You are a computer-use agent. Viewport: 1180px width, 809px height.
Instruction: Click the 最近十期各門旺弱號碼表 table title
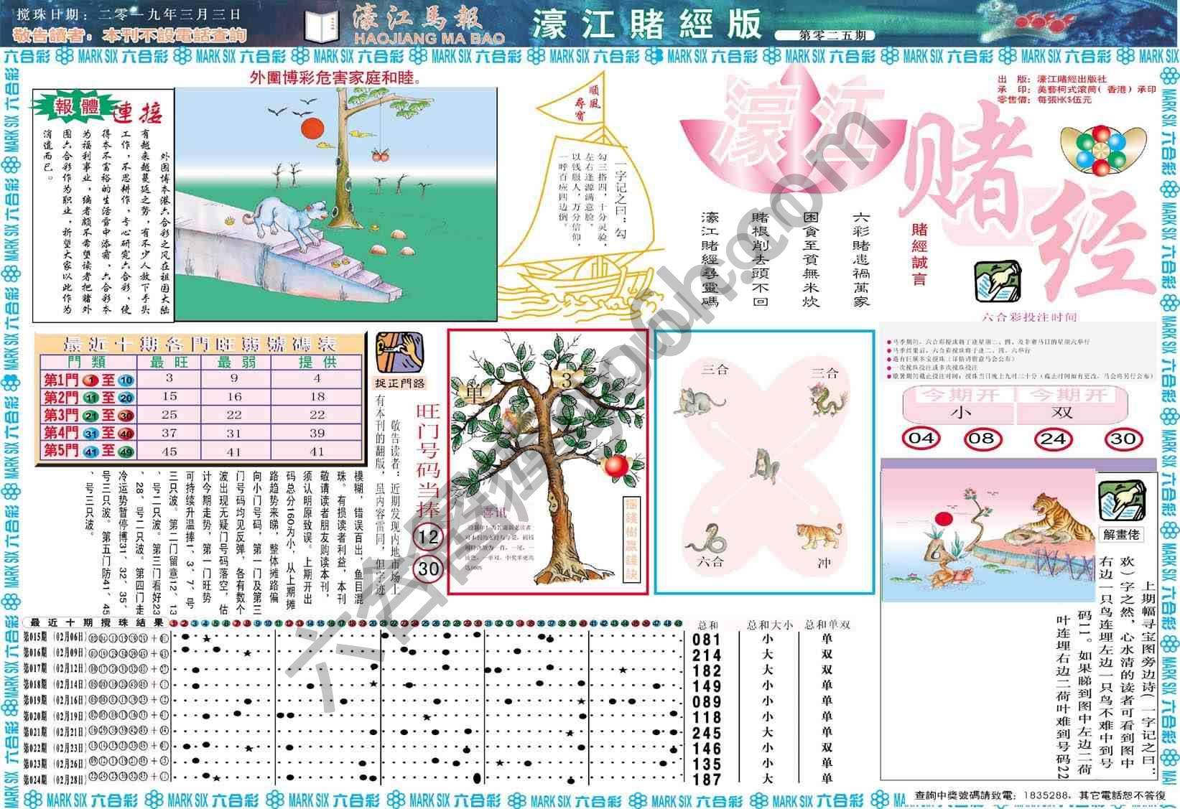coord(200,343)
